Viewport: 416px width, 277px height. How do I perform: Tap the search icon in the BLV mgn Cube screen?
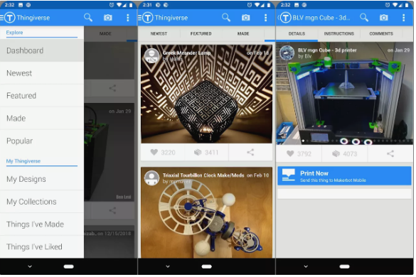(x=364, y=18)
